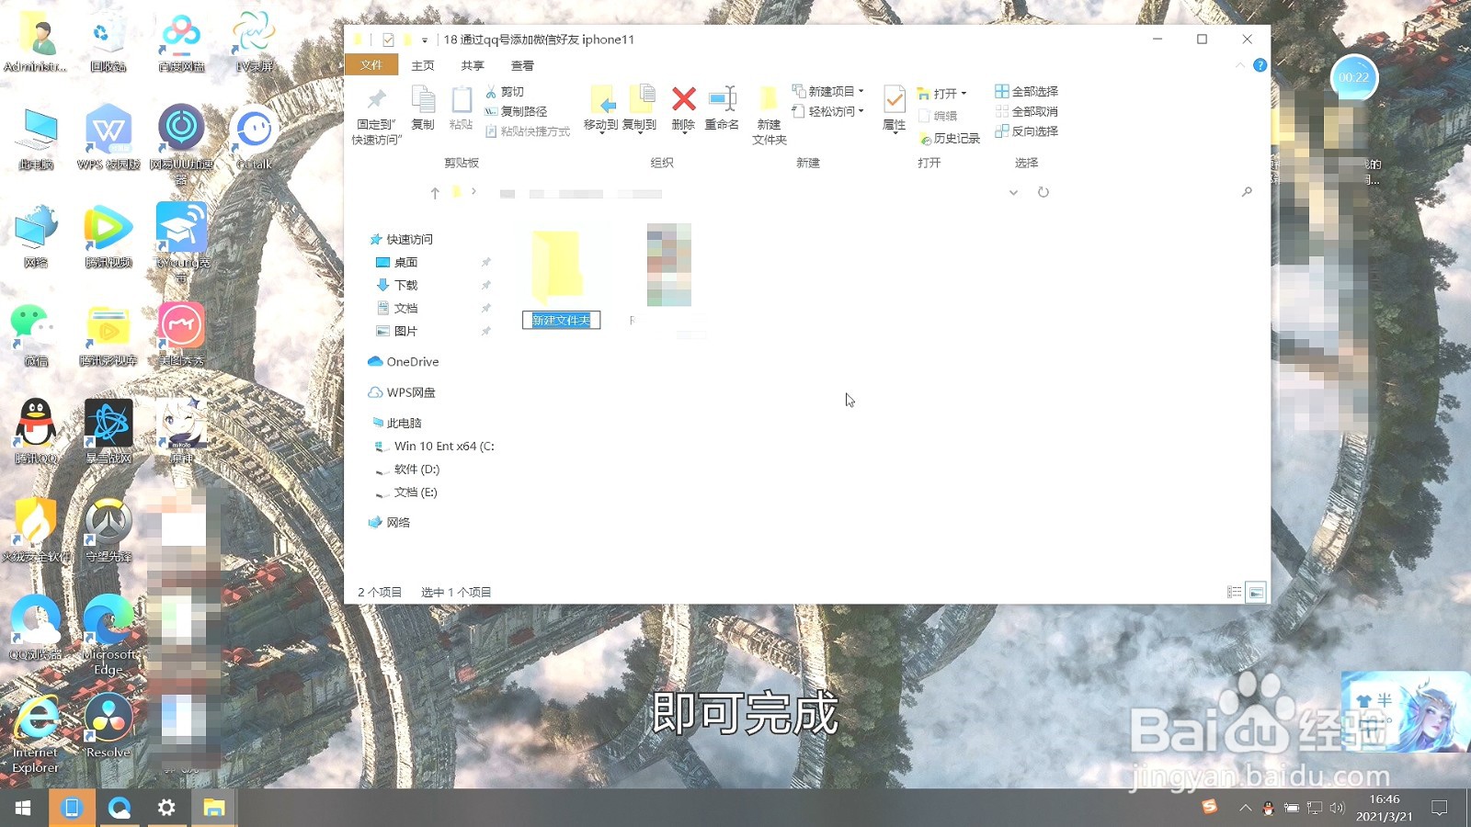This screenshot has height=827, width=1471.
Task: Click the Cut (剪切) scissors icon
Action: (x=491, y=92)
